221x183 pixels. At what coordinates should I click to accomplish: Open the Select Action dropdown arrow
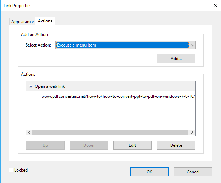point(192,45)
